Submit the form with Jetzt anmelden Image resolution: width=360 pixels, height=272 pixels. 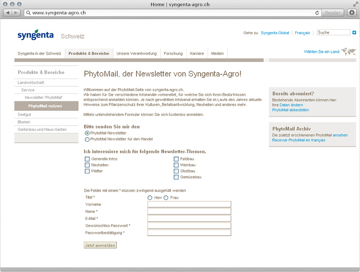coord(100,245)
